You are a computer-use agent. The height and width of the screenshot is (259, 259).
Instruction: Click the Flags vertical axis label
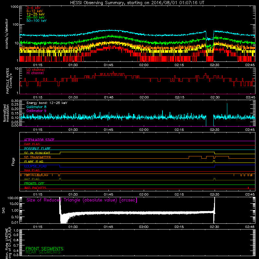(x=13, y=162)
